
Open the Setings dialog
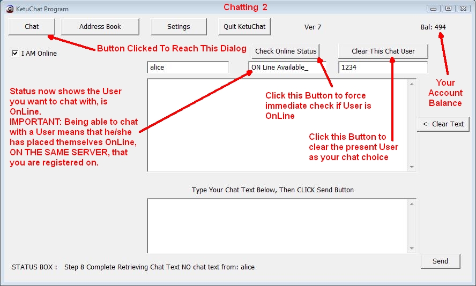[x=178, y=27]
